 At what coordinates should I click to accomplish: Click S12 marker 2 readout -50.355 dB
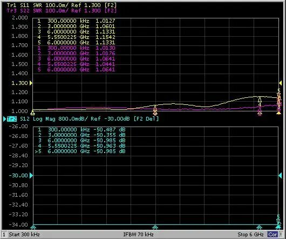110,135
